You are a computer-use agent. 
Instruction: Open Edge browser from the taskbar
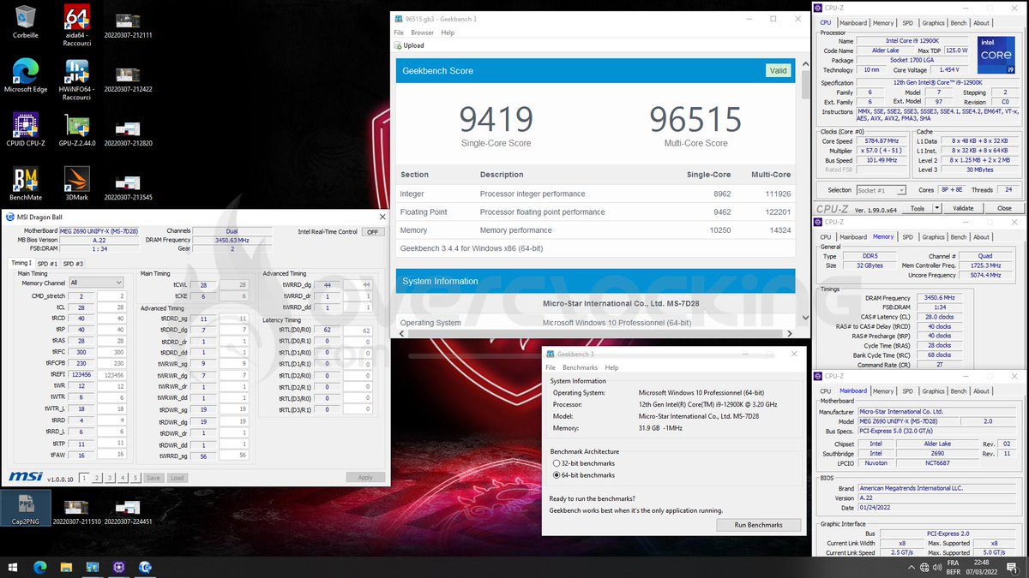tap(39, 566)
